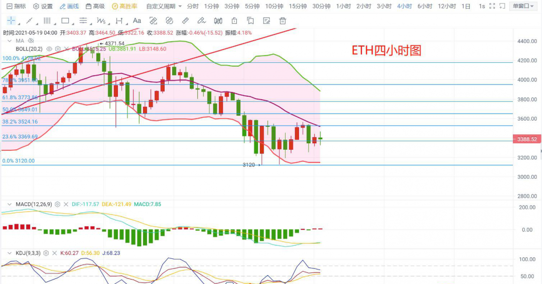Select the rectangle shape tool

[65, 21]
